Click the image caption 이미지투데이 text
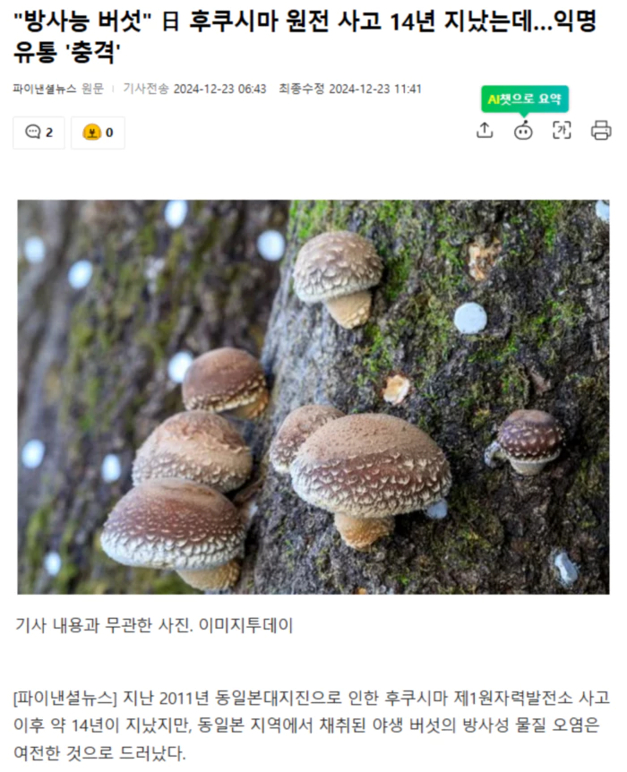The width and height of the screenshot is (627, 772). [245, 625]
